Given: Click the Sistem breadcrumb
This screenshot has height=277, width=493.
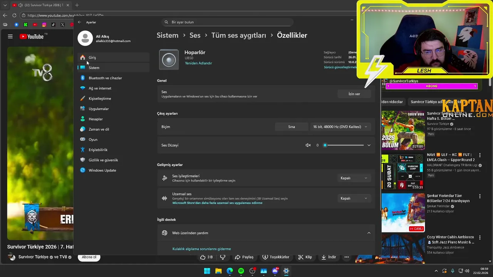Looking at the screenshot, I should (168, 35).
